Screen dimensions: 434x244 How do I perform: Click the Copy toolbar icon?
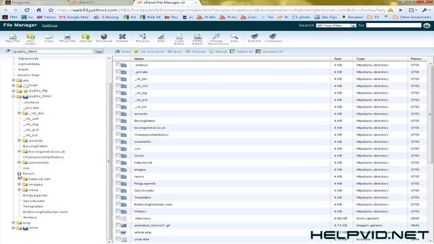(x=49, y=38)
